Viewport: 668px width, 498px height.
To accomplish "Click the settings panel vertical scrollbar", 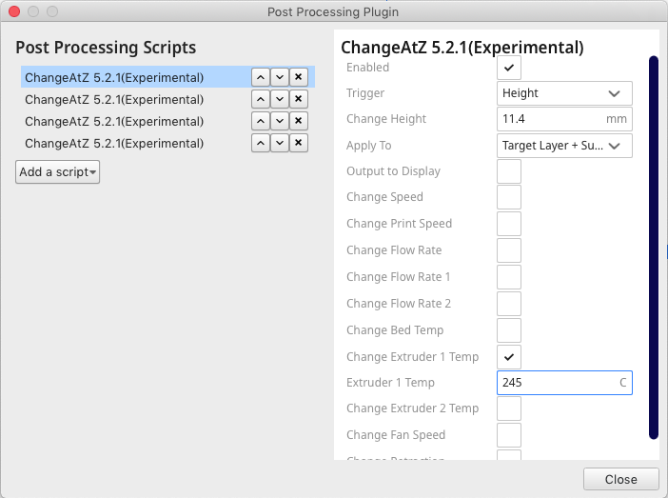I will coord(654,248).
